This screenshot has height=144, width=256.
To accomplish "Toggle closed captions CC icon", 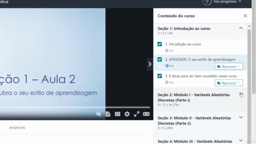I will 117,114.
